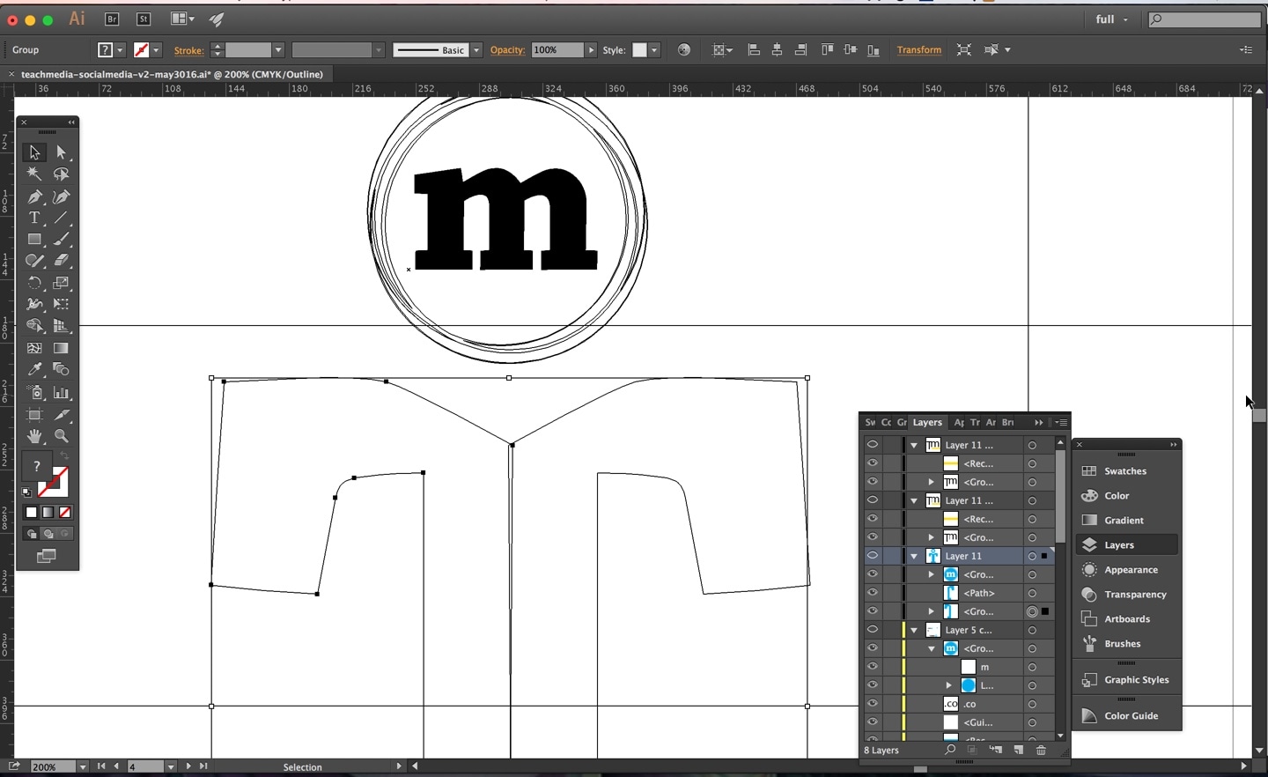The image size is (1268, 777).
Task: Open the full workspace switcher dropdown
Action: (x=1112, y=19)
